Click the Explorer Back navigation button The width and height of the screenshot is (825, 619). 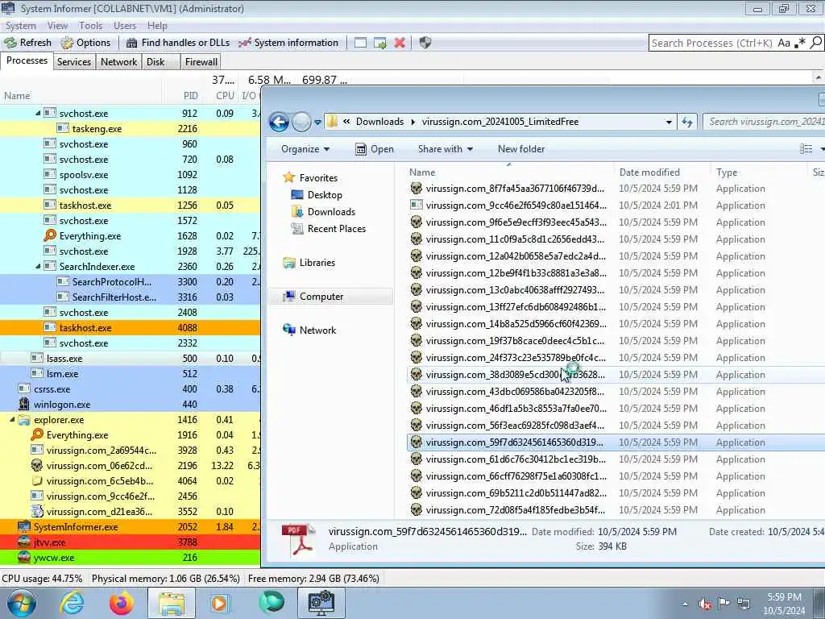(x=279, y=123)
